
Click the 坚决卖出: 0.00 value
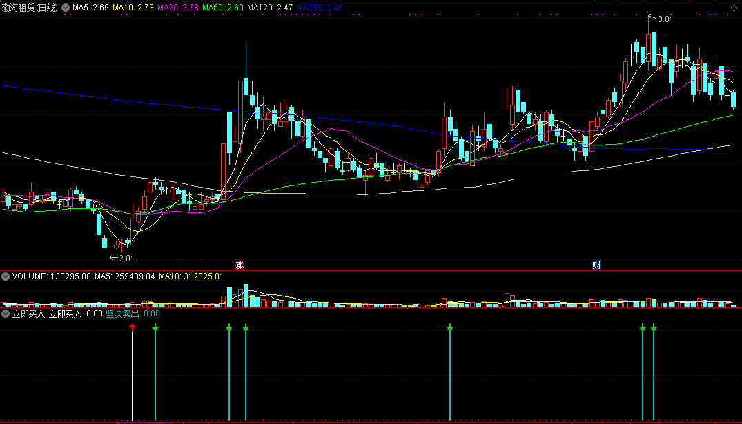(133, 314)
